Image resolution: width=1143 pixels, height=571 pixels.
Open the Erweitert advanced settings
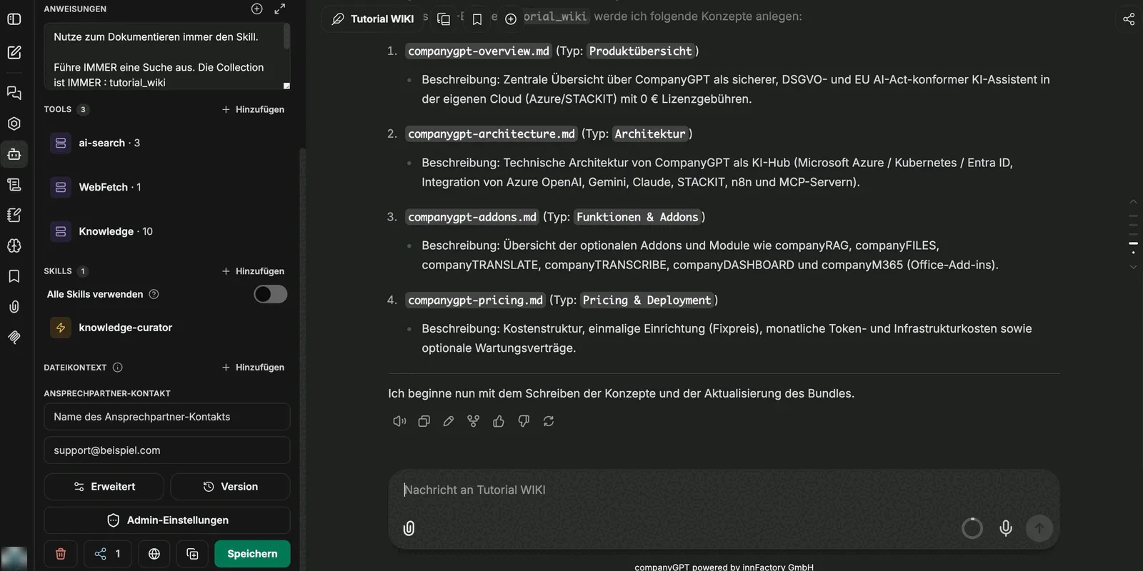pyautogui.click(x=104, y=487)
